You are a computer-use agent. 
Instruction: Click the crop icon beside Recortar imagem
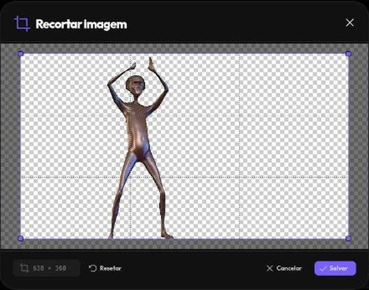pyautogui.click(x=22, y=23)
